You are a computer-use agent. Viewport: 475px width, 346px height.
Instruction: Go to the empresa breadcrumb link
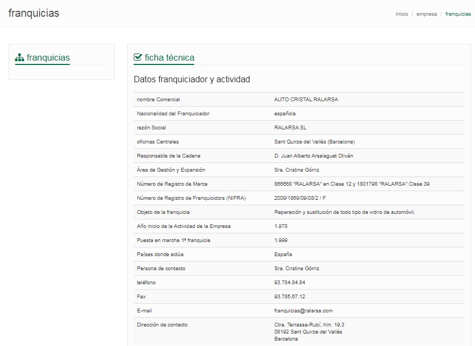pyautogui.click(x=426, y=14)
